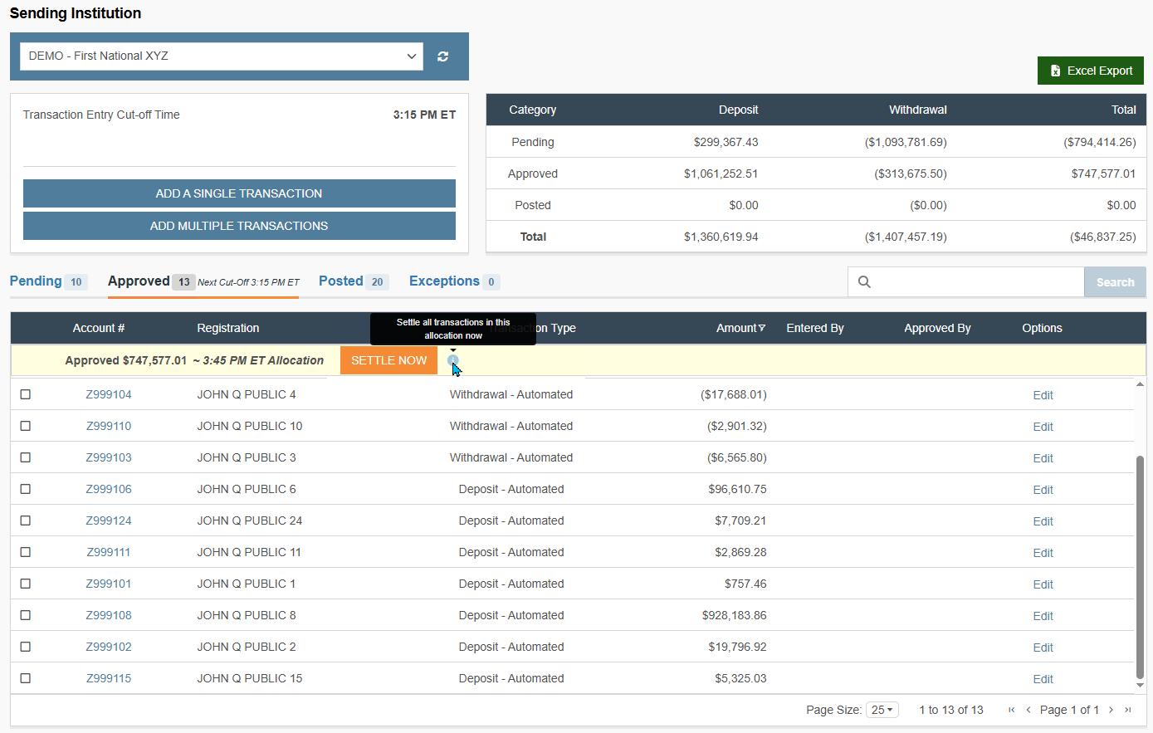Screen dimensions: 1153x733
Task: Click the magnifying glass search icon
Action: 864,282
